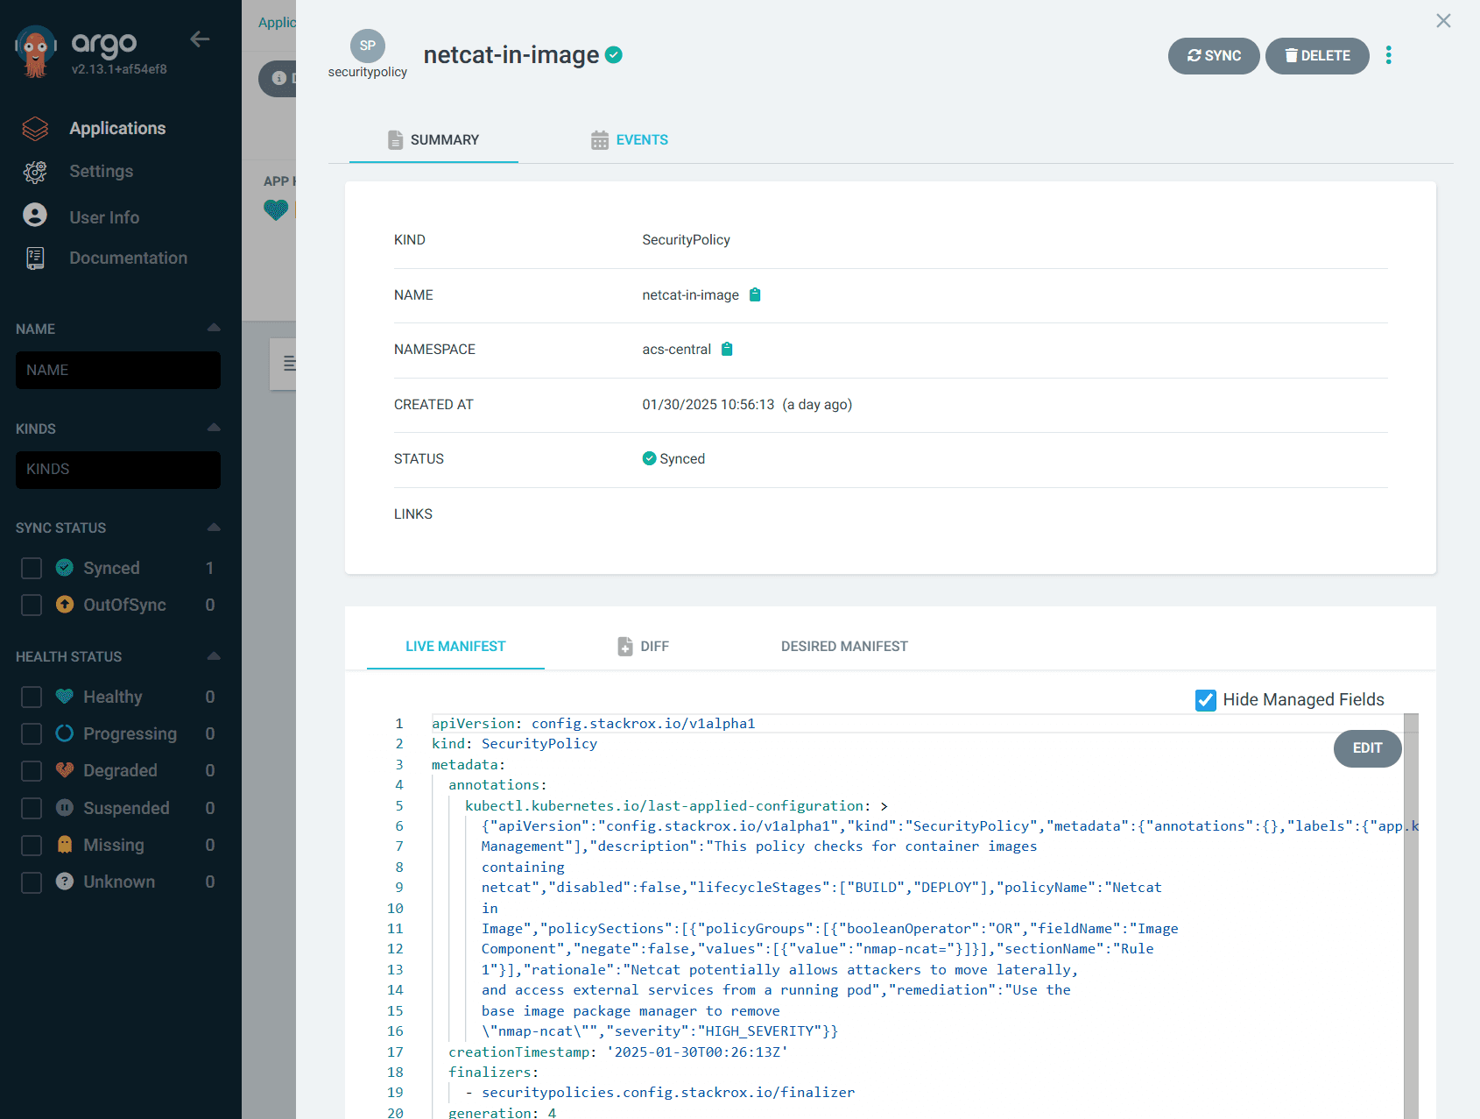Click the Missing ghost filter icon
Viewport: 1480px width, 1119px height.
click(65, 845)
